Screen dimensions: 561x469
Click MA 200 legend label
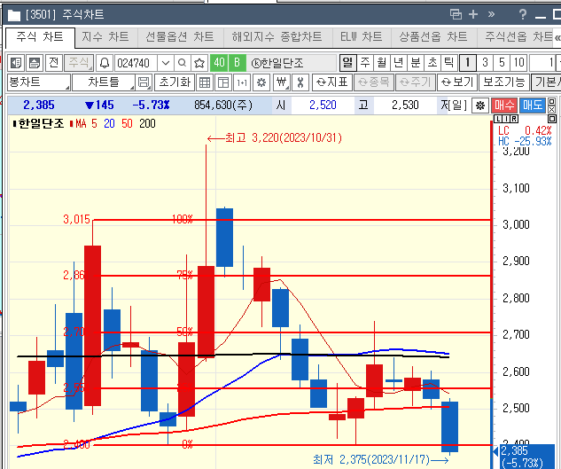click(x=147, y=124)
